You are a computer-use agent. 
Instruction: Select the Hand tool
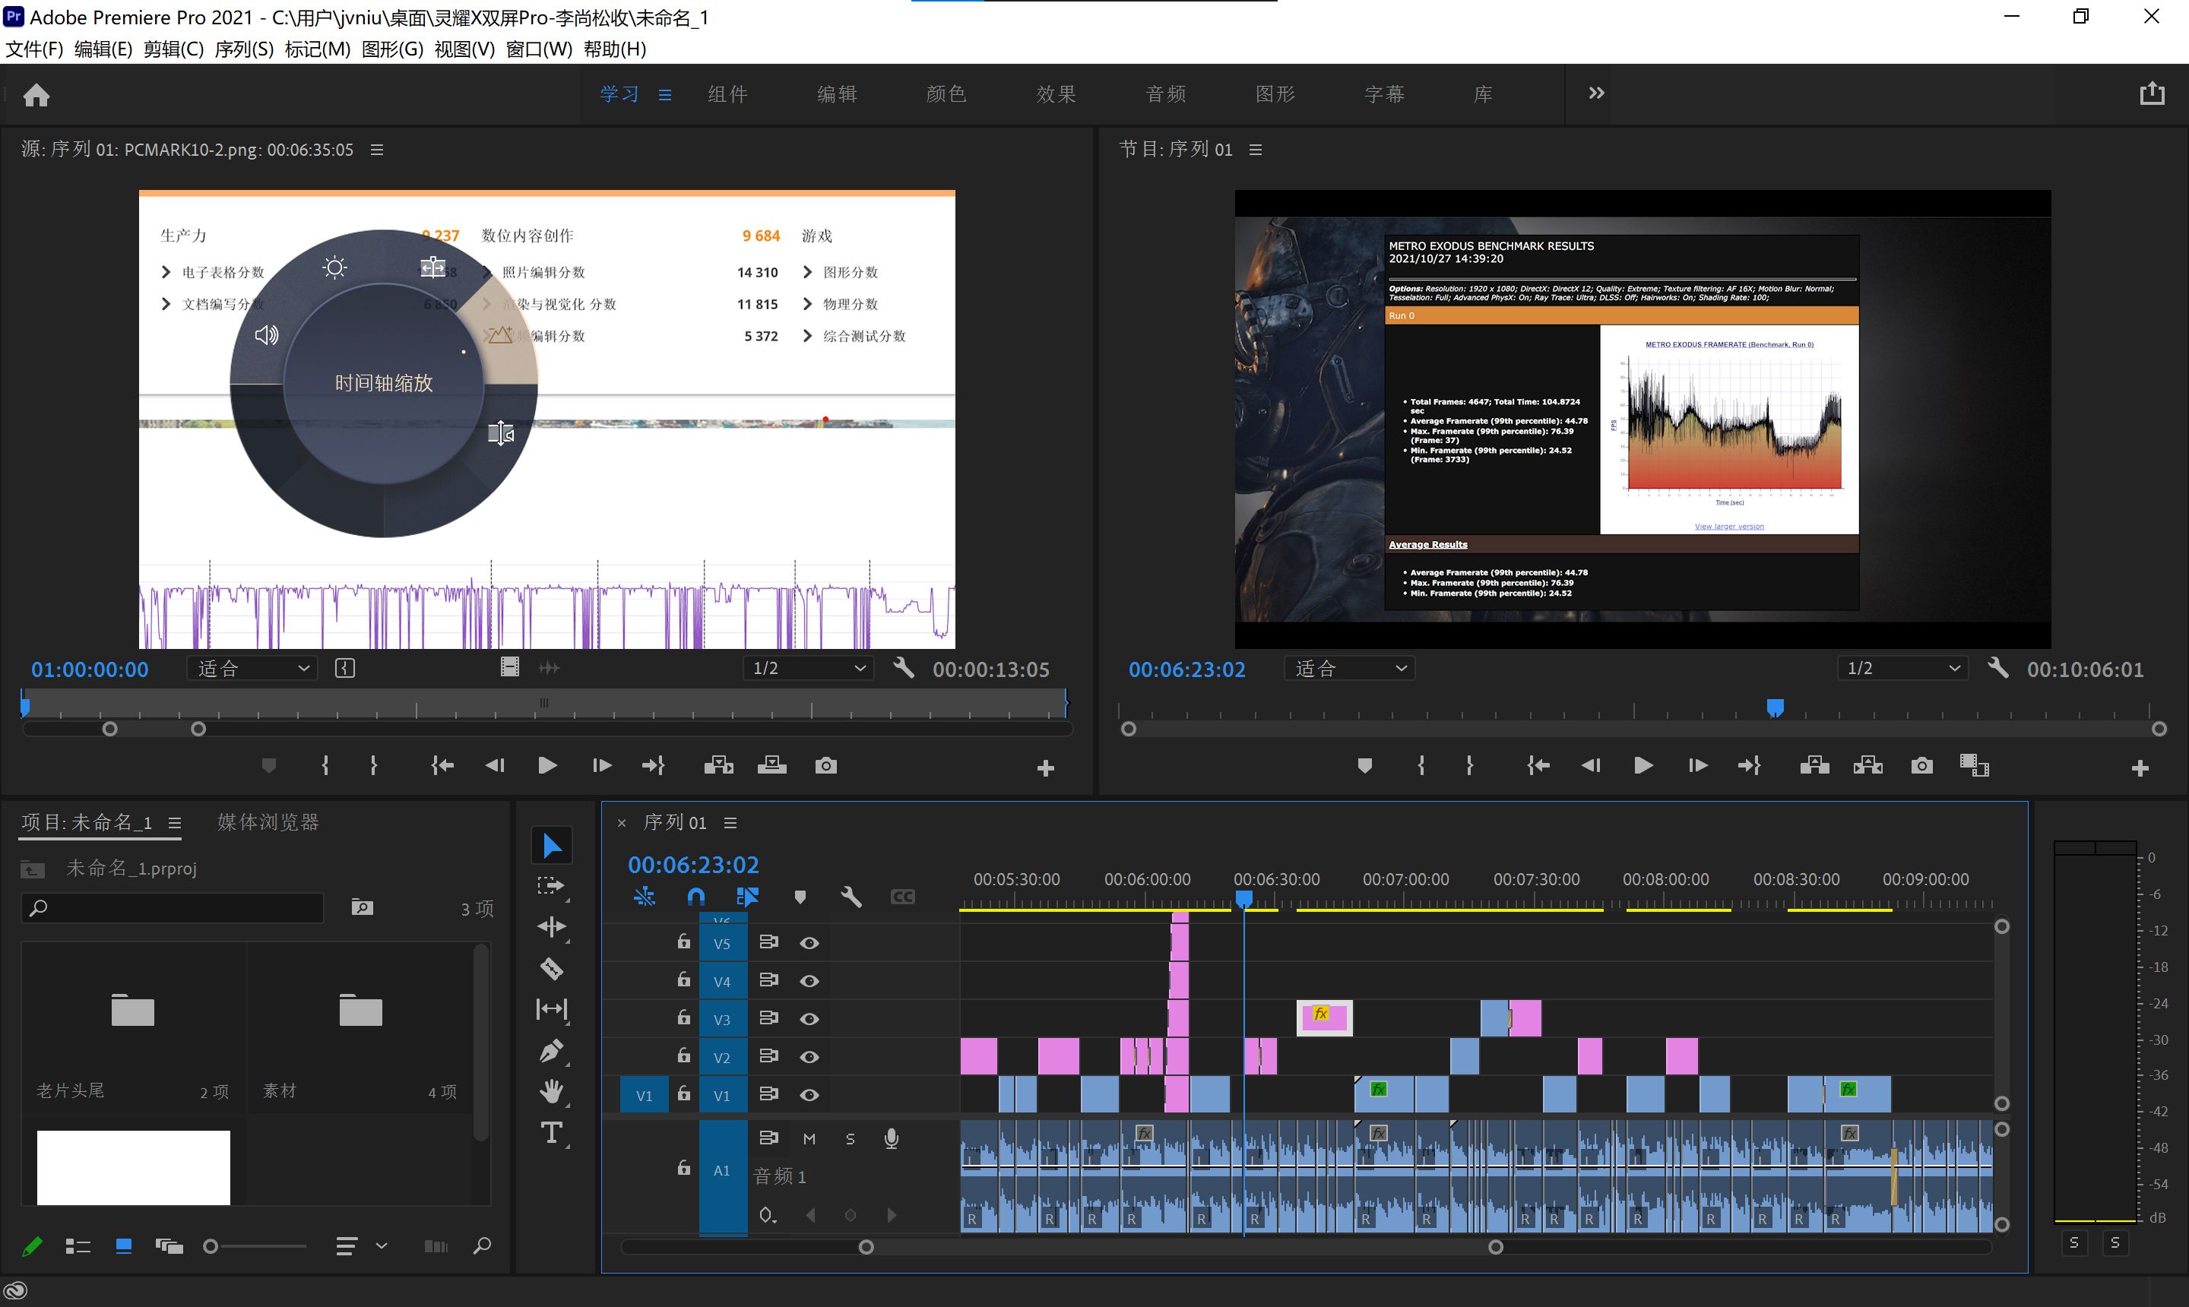coord(552,1092)
